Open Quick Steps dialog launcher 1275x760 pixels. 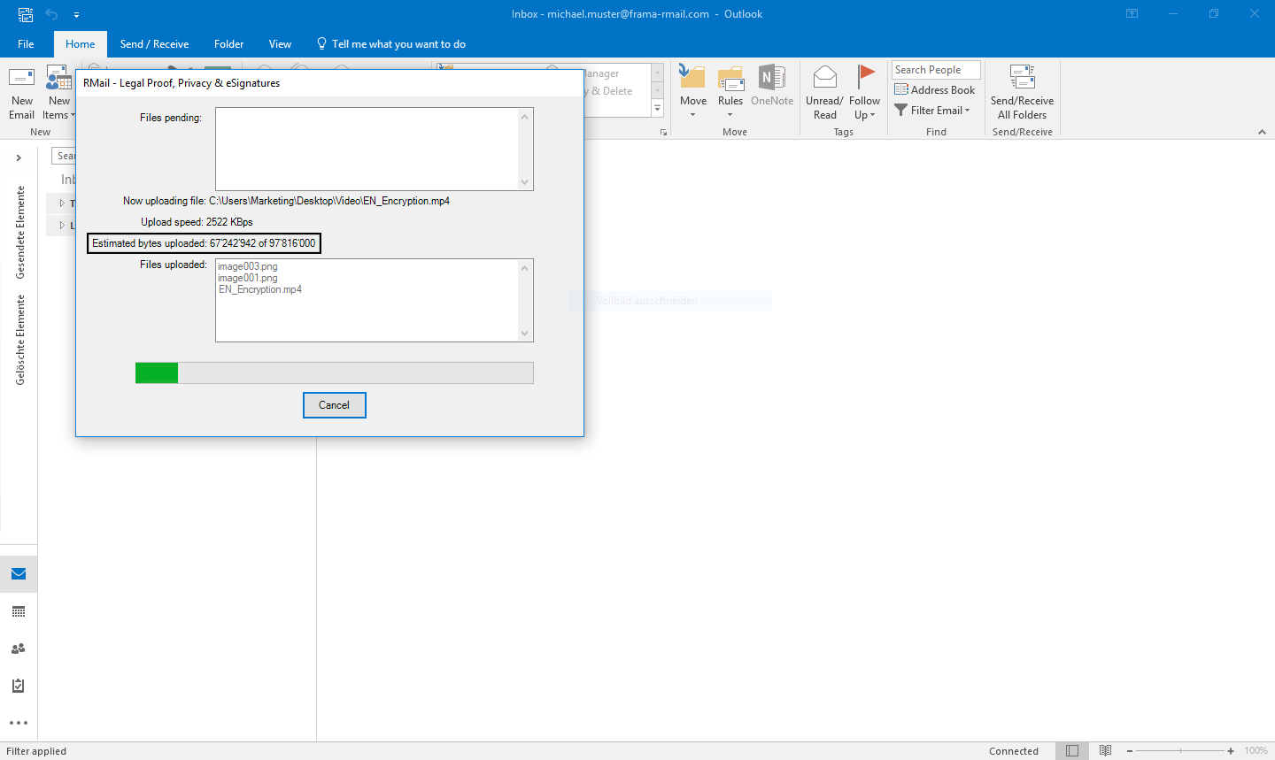coord(663,133)
